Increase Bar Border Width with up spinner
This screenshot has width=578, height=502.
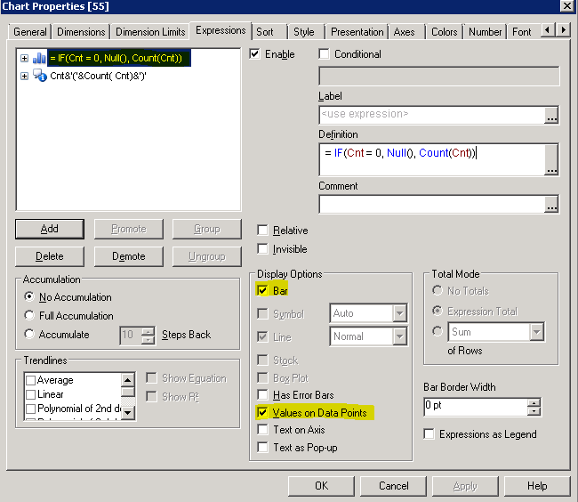click(x=534, y=401)
